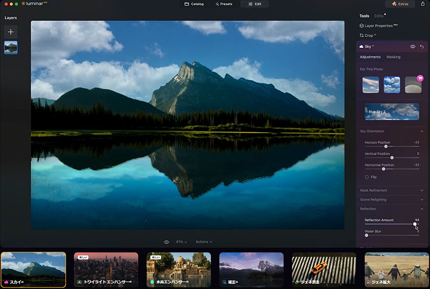The height and width of the screenshot is (289, 430).
Task: Open the 41% zoom dropdown
Action: pos(181,242)
